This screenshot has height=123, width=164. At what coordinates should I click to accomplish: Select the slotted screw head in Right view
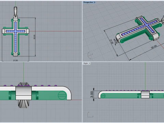click(103, 96)
